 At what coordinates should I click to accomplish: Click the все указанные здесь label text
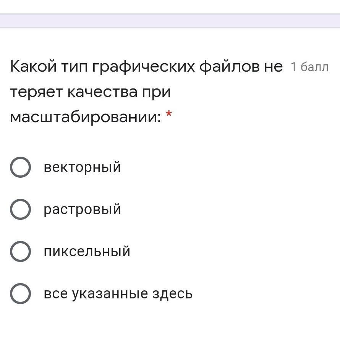click(x=118, y=294)
